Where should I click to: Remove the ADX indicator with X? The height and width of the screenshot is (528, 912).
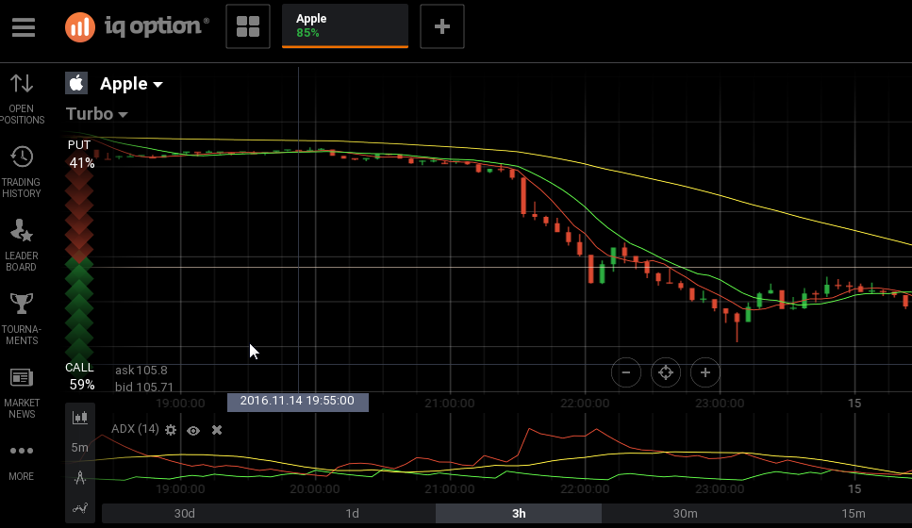pyautogui.click(x=217, y=430)
